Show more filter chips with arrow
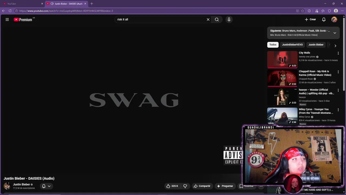This screenshot has height=195, width=346. click(x=335, y=46)
